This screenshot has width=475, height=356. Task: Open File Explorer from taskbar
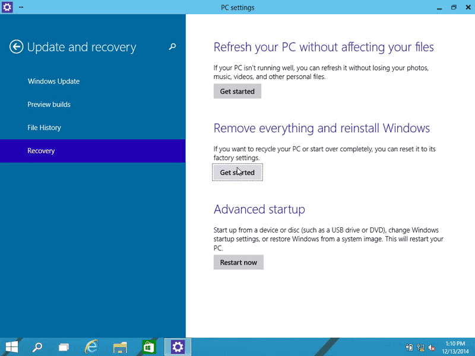click(120, 347)
